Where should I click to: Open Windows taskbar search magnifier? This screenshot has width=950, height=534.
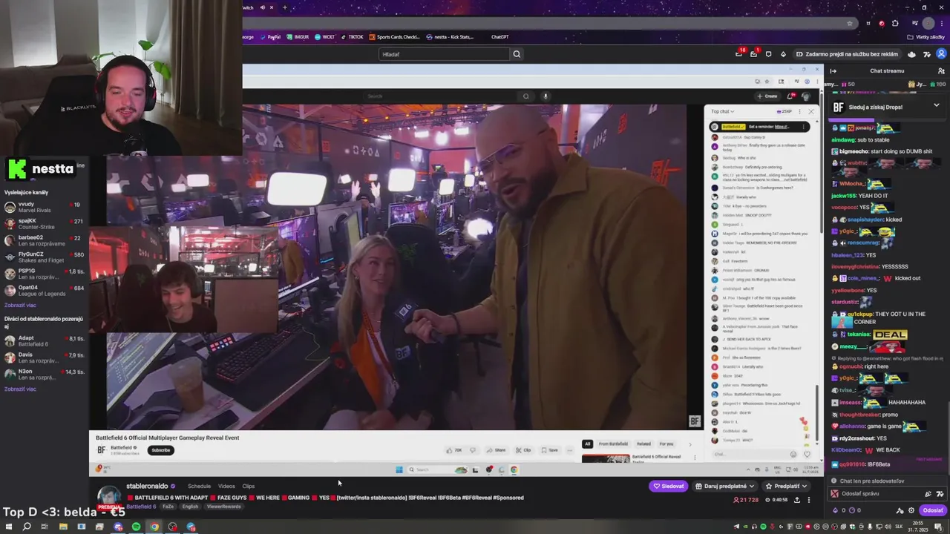[x=27, y=527]
